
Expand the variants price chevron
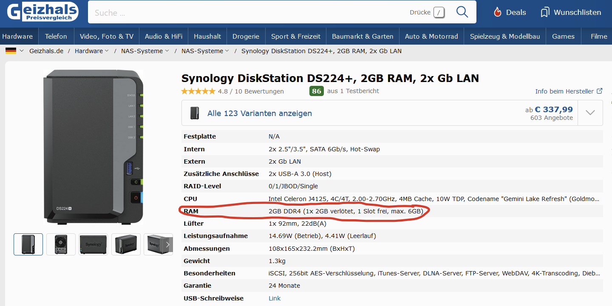[590, 113]
